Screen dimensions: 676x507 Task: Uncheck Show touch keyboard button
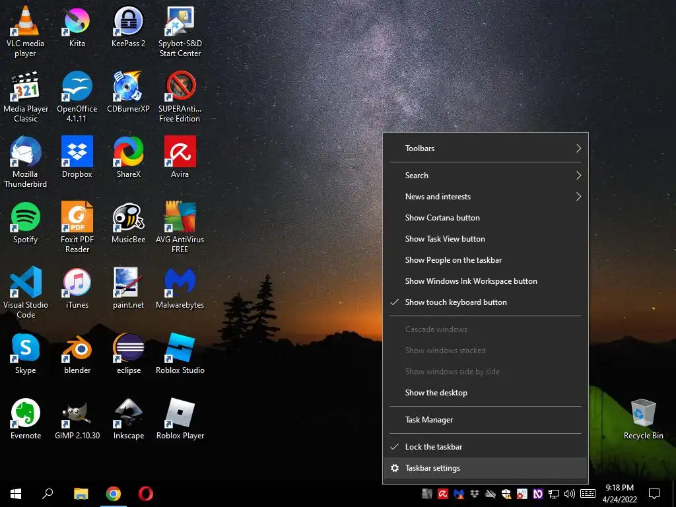click(485, 302)
